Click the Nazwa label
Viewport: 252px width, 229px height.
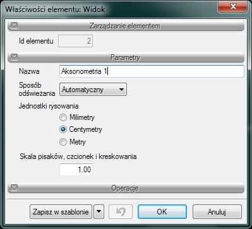coord(29,71)
